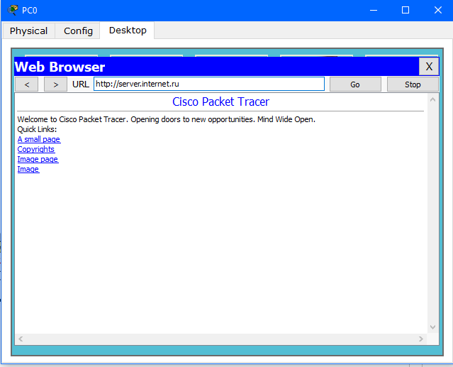Open the Config tab
453x367 pixels.
point(78,31)
